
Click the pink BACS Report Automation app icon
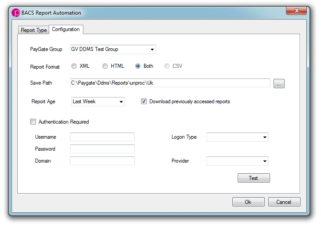coord(16,13)
